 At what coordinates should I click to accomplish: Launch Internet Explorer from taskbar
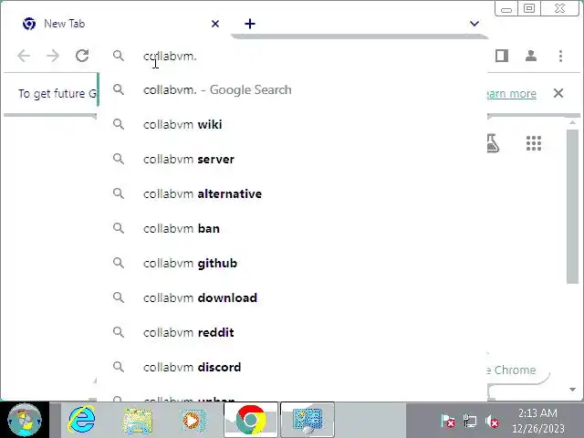tap(81, 420)
